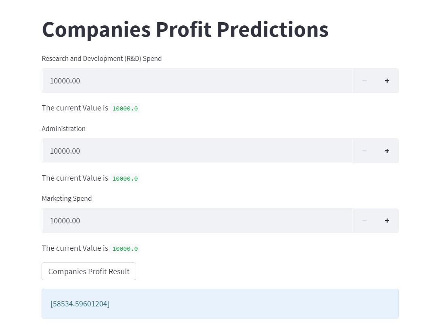The width and height of the screenshot is (436, 331).
Task: Click the 10000.0 value badge under R&D Spend
Action: point(125,108)
